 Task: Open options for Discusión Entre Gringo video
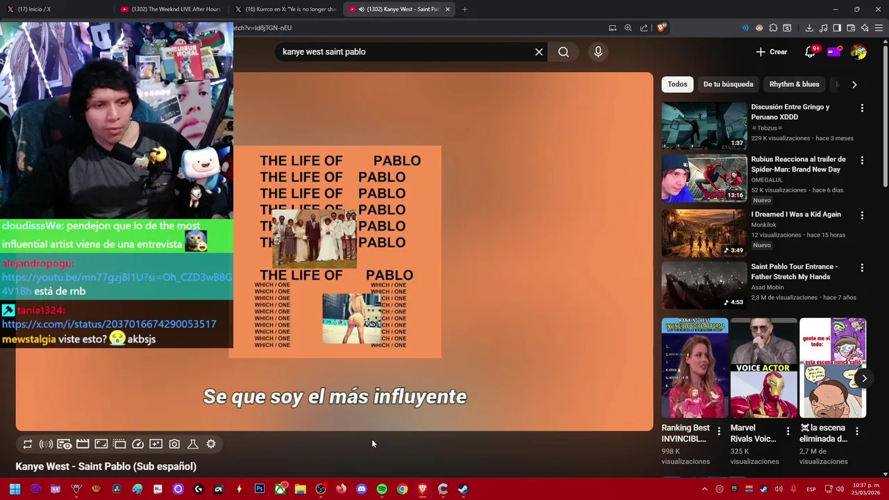[x=862, y=108]
